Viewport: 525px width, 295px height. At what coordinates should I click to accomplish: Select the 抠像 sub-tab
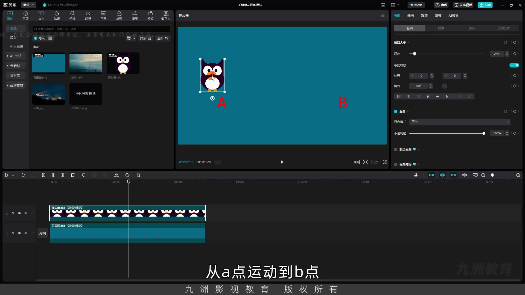coord(441,28)
